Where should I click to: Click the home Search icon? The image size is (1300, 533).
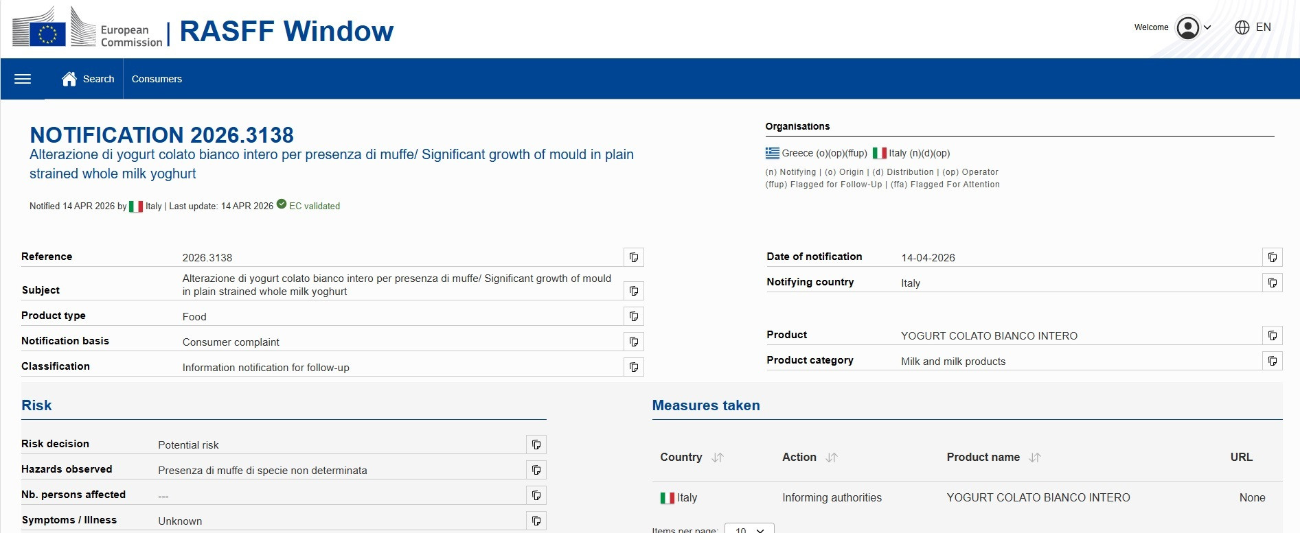69,79
